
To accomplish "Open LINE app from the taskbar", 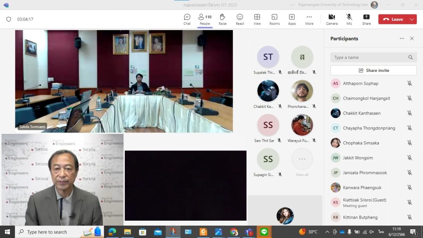I will tap(264, 232).
